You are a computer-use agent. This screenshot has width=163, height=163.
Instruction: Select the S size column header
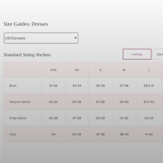(x=100, y=70)
